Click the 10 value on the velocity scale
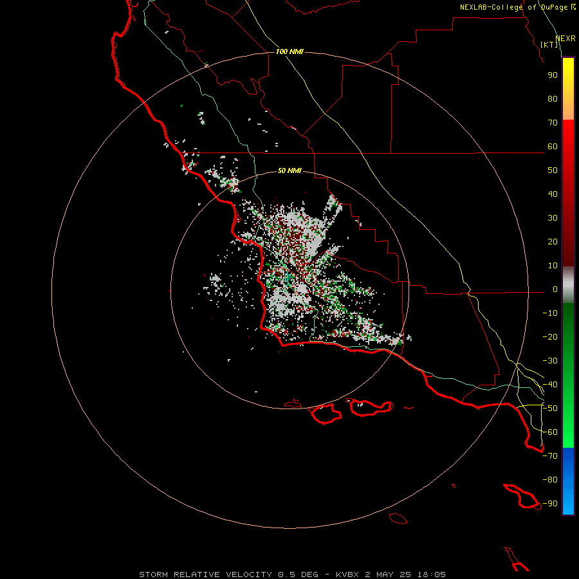 point(553,266)
